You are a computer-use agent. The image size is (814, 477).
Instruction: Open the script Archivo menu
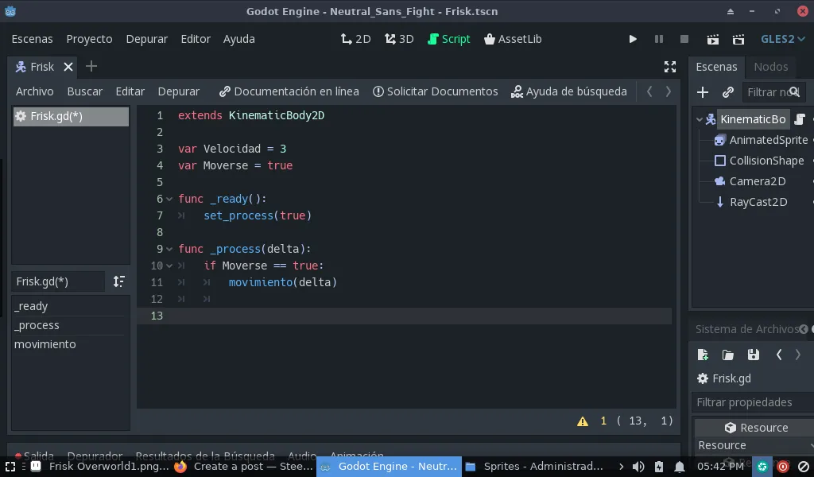[x=34, y=91]
